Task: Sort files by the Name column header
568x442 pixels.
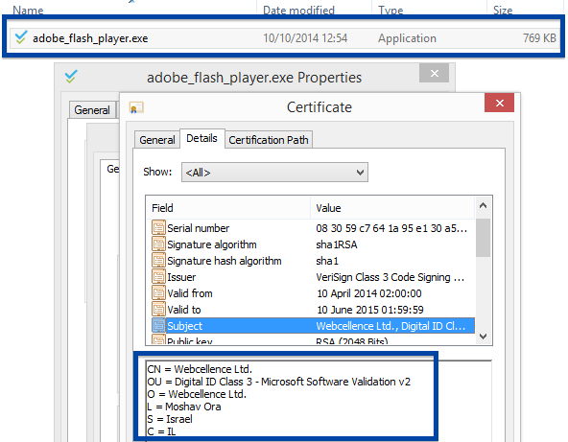Action: [x=28, y=10]
